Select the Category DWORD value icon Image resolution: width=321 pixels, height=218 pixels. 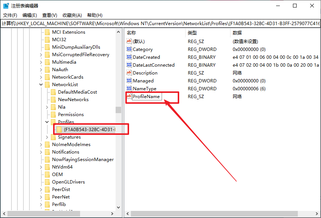(129, 49)
